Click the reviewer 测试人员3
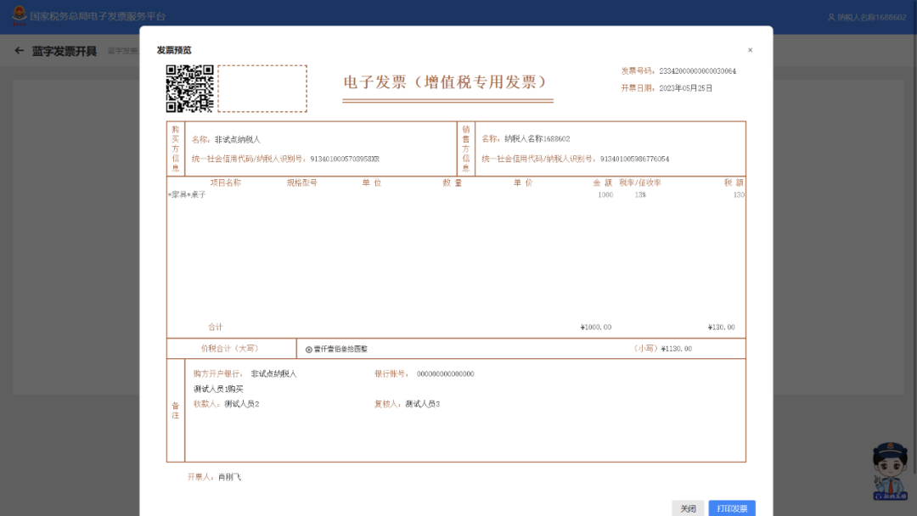This screenshot has width=917, height=516. click(422, 404)
